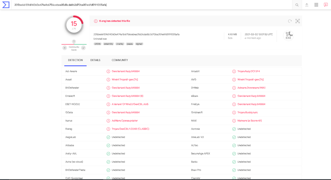Screen dimensions: 331x180
Task: Click the ALYac engine name
Action: tap(195, 145)
